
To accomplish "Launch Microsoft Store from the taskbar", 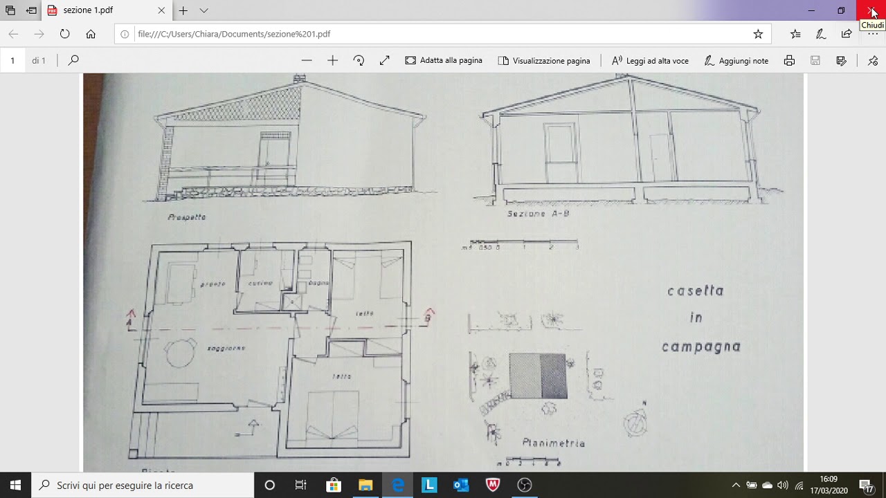I will (334, 485).
